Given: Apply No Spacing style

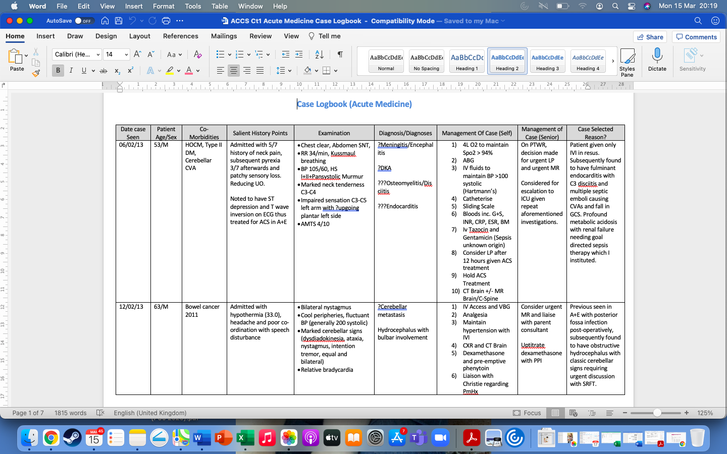Looking at the screenshot, I should (x=427, y=61).
